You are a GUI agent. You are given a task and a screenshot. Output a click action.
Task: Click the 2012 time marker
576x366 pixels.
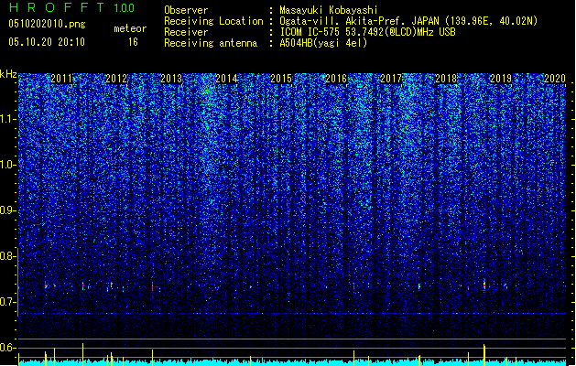(116, 79)
